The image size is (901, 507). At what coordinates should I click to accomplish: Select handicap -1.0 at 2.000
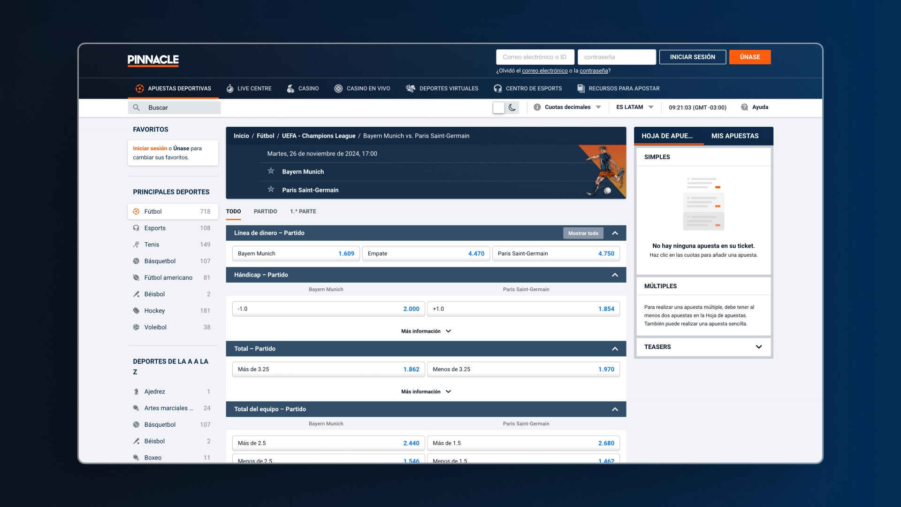pyautogui.click(x=328, y=309)
